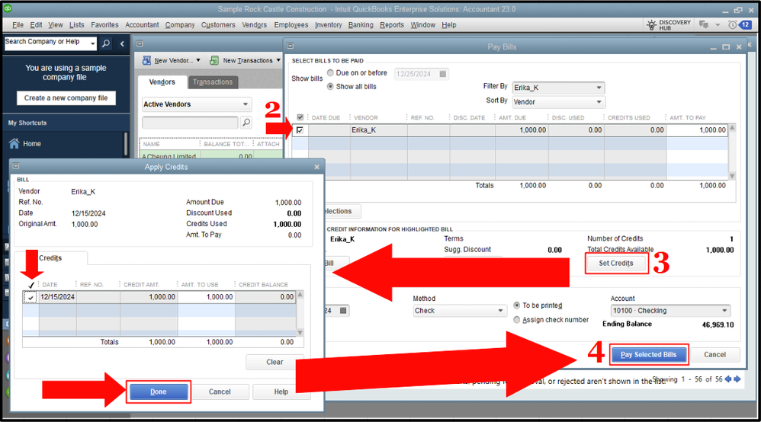Maximize the Pay Bills window
This screenshot has height=422, width=761.
click(x=726, y=47)
